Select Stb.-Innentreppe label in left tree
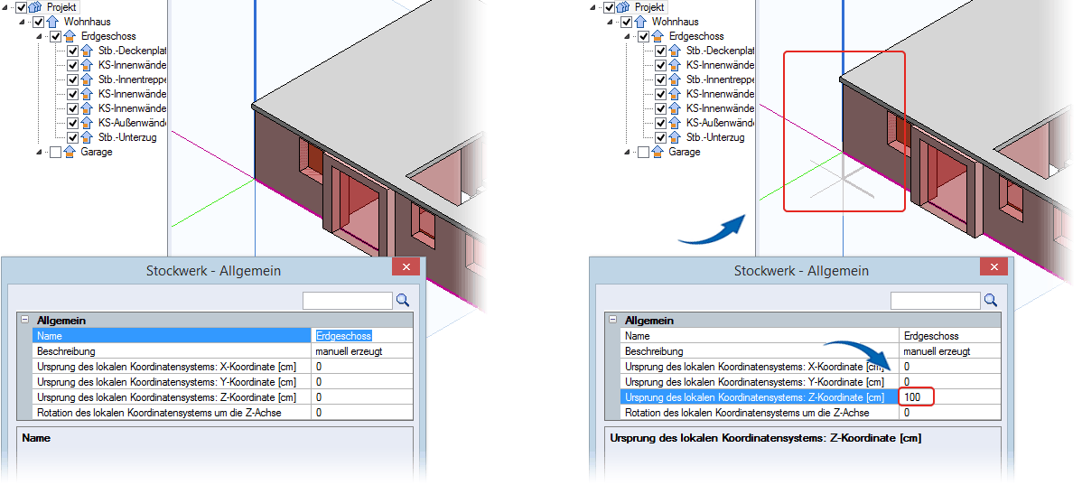 click(133, 79)
